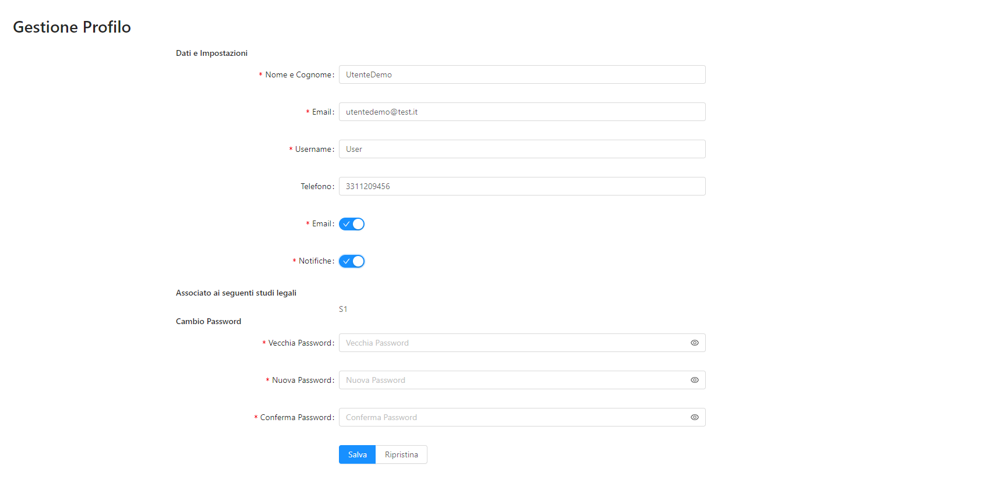Click inside the Nuova Password input
1004x494 pixels.
pos(512,380)
